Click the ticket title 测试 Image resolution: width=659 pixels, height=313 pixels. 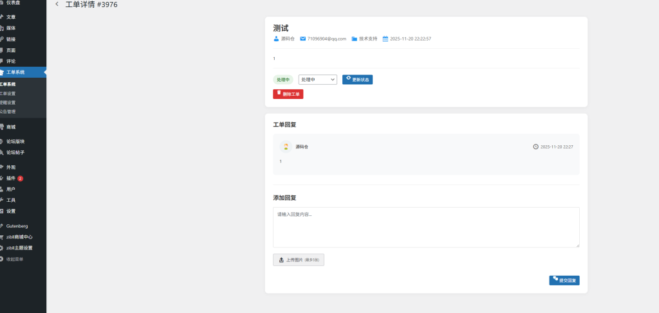tap(281, 28)
